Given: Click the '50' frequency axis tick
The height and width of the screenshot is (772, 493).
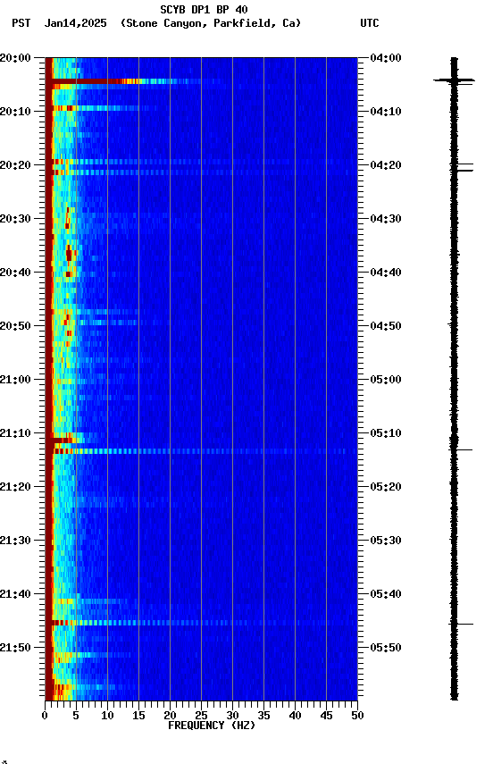Looking at the screenshot, I should 358,716.
